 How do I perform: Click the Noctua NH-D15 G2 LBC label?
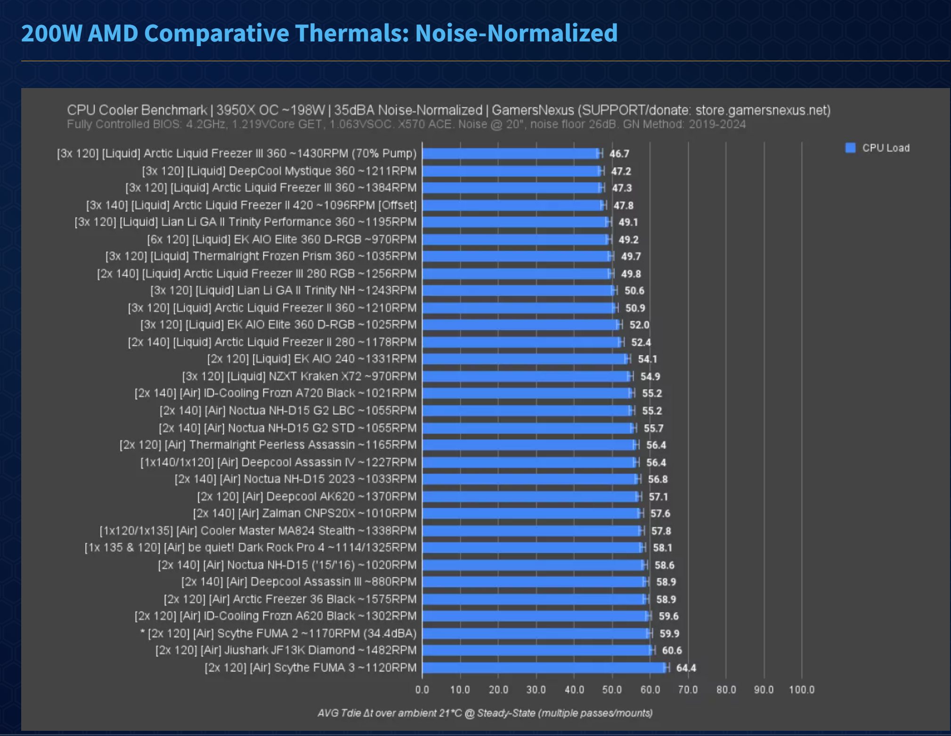click(x=288, y=411)
